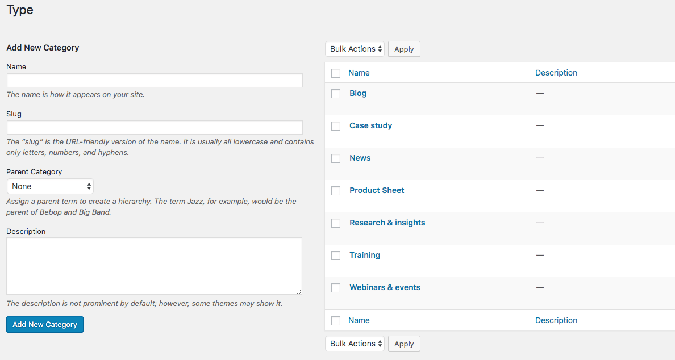Open the Product Sheet category link
675x360 pixels.
click(377, 190)
